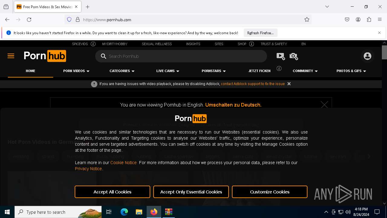Bookmark this page with the star
The image size is (387, 218).
(x=307, y=20)
